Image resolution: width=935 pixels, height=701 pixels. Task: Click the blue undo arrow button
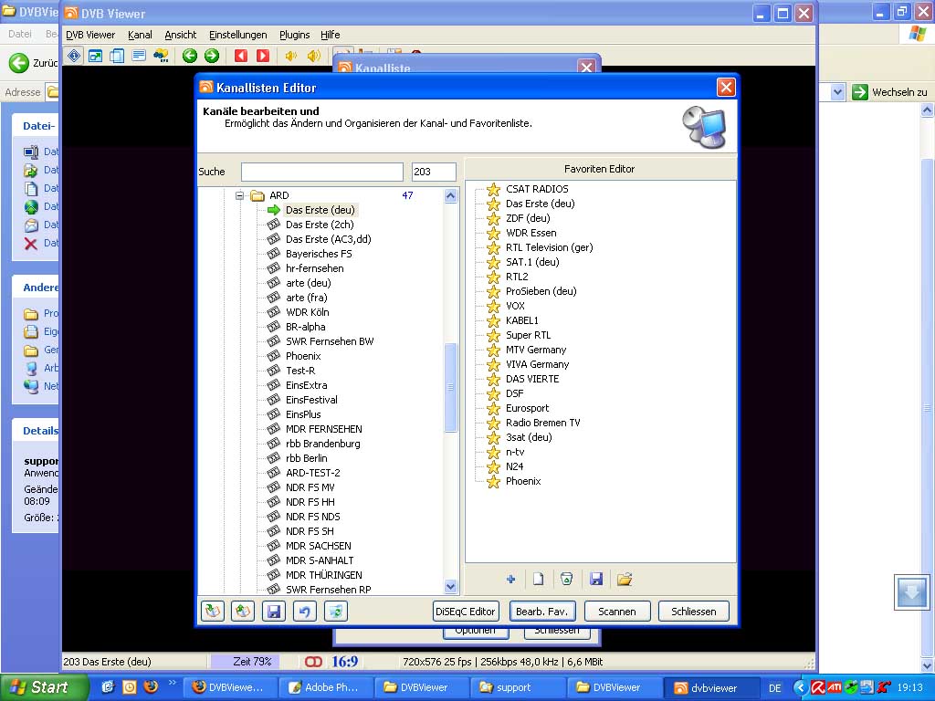coord(304,612)
